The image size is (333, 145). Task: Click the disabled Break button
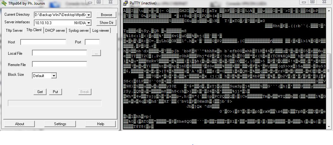[x=85, y=92]
